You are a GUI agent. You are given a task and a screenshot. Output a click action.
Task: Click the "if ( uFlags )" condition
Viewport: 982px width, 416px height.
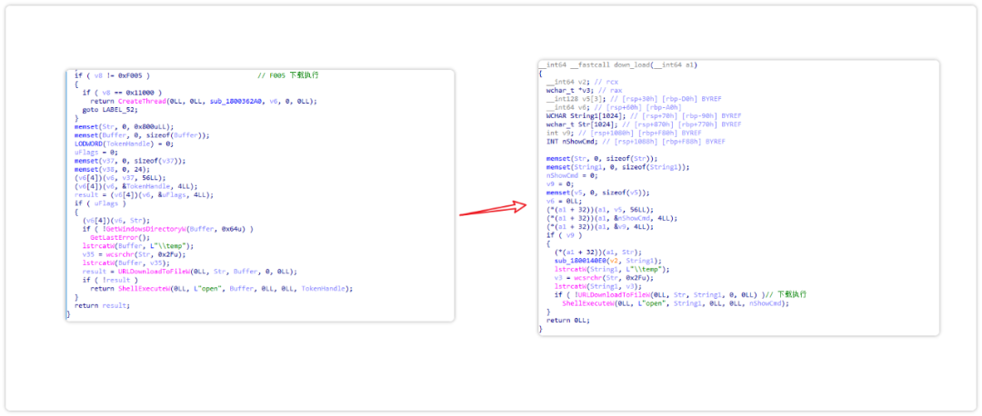100,203
